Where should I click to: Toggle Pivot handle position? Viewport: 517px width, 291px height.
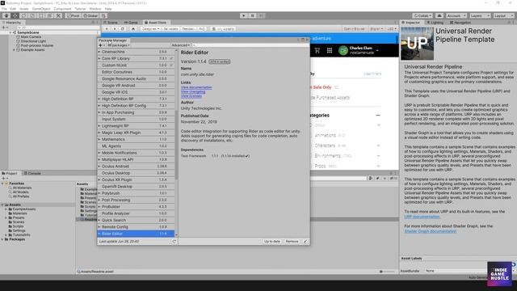[74, 16]
